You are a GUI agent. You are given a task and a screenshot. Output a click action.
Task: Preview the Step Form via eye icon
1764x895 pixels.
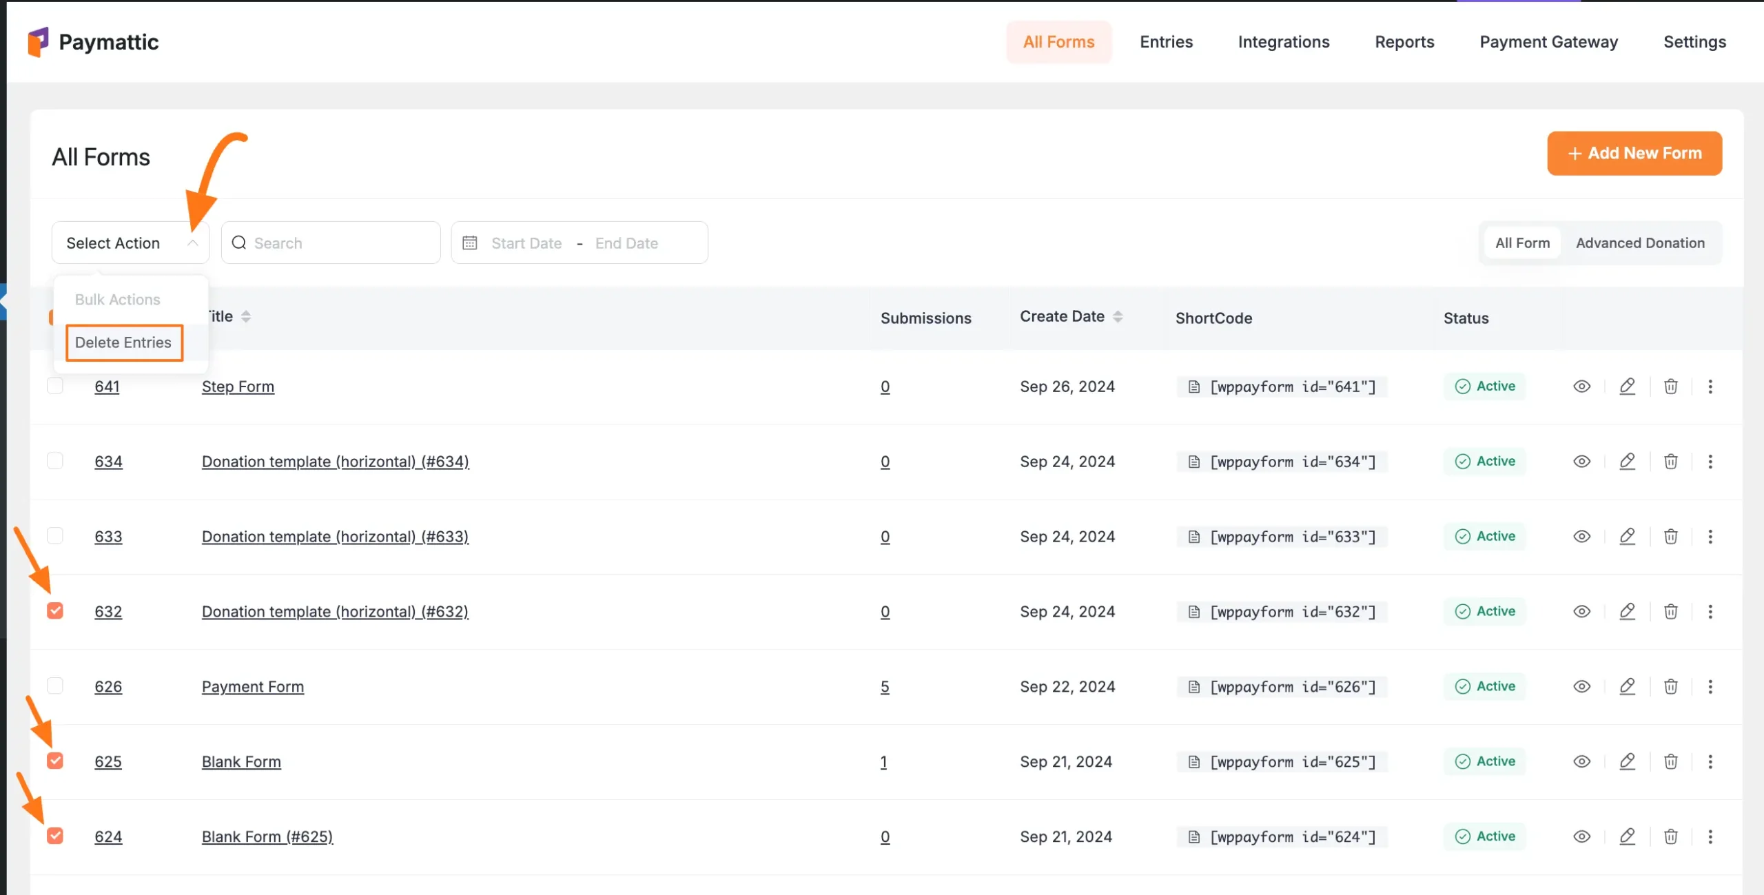click(x=1581, y=387)
